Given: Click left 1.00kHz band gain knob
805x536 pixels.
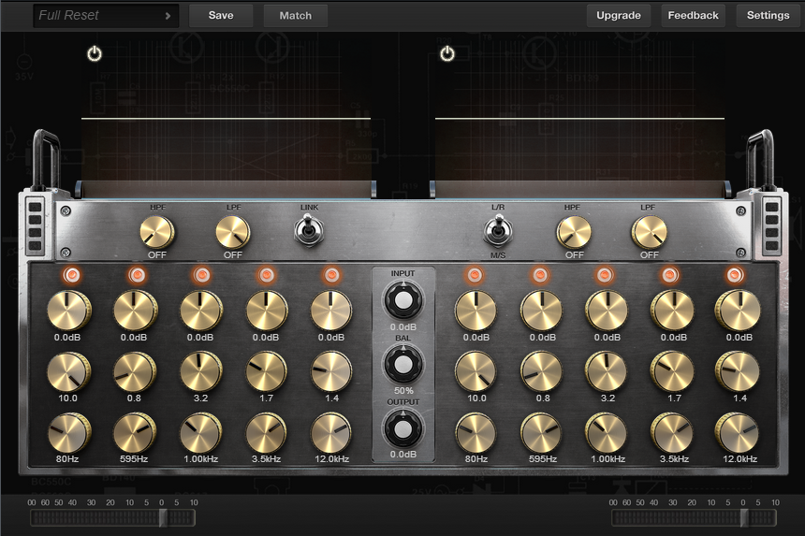Looking at the screenshot, I should tap(200, 311).
